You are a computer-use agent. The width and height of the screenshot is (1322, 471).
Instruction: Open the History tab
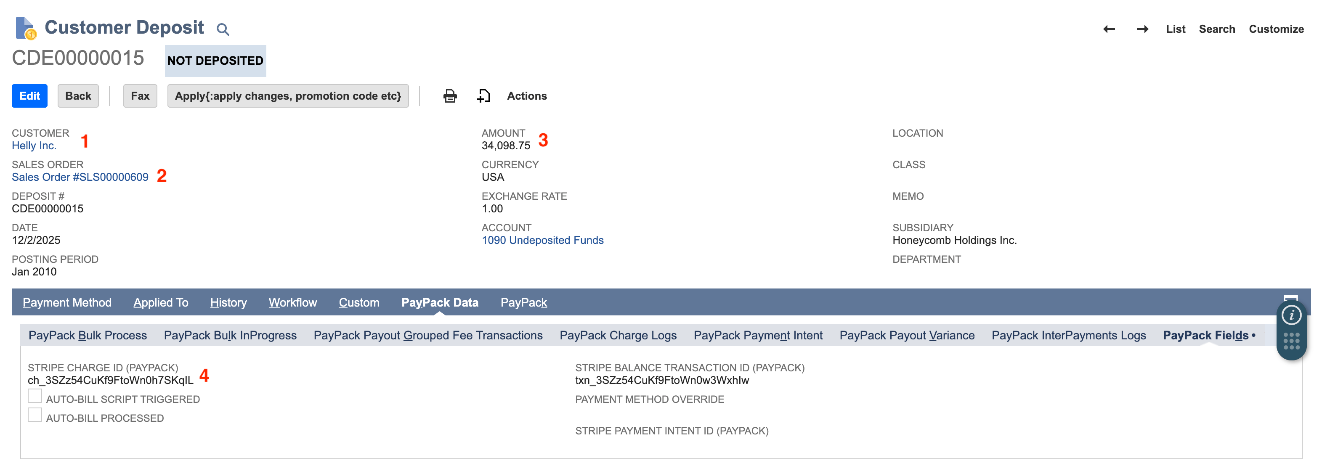(228, 302)
